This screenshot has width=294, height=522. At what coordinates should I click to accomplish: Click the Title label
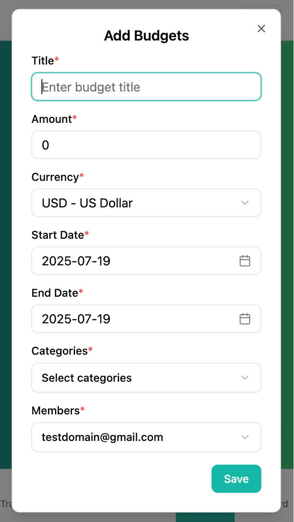(43, 61)
